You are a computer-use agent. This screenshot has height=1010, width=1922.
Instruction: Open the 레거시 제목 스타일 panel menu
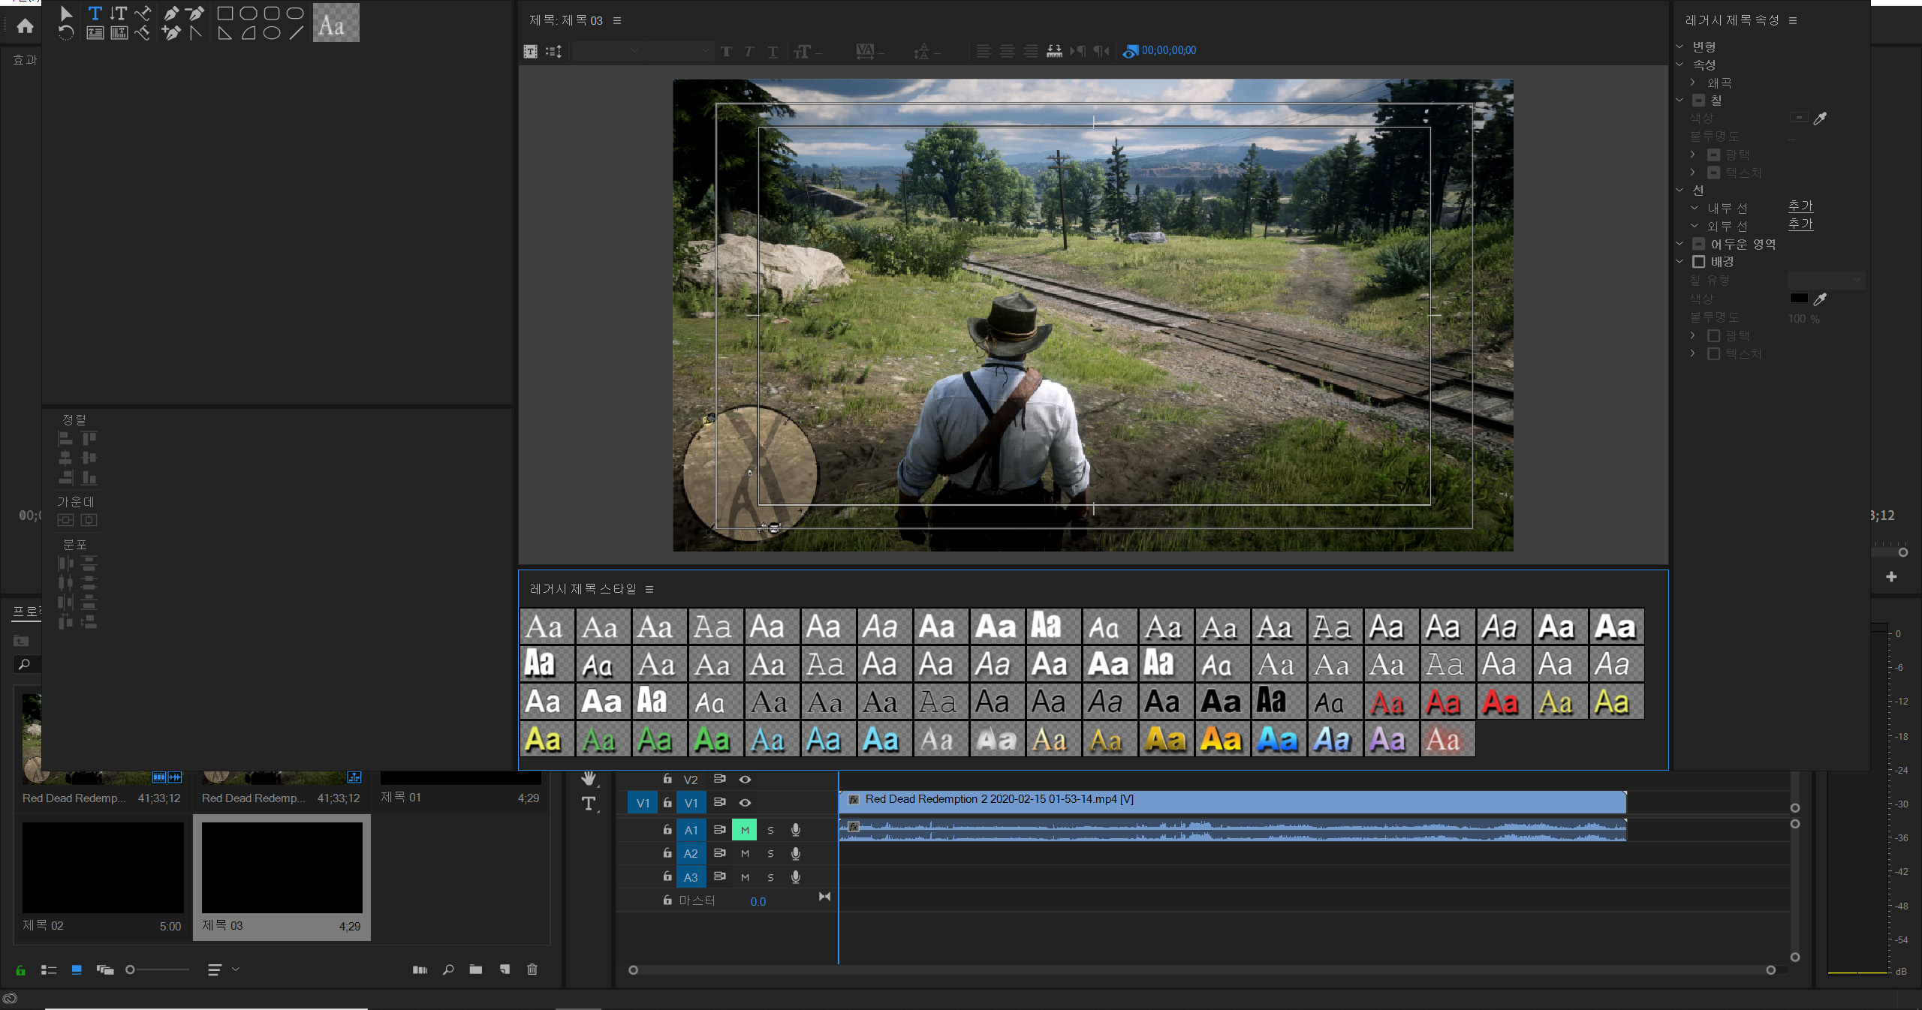tap(649, 589)
